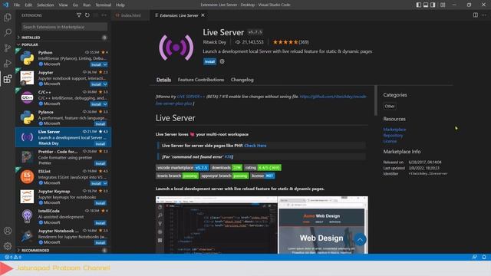Open the Selection menu

point(45,5)
